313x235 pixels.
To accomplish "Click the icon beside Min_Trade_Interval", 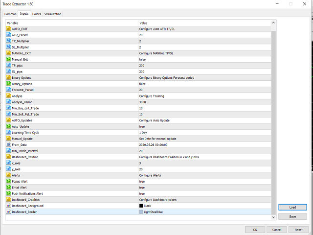I will point(8,151).
